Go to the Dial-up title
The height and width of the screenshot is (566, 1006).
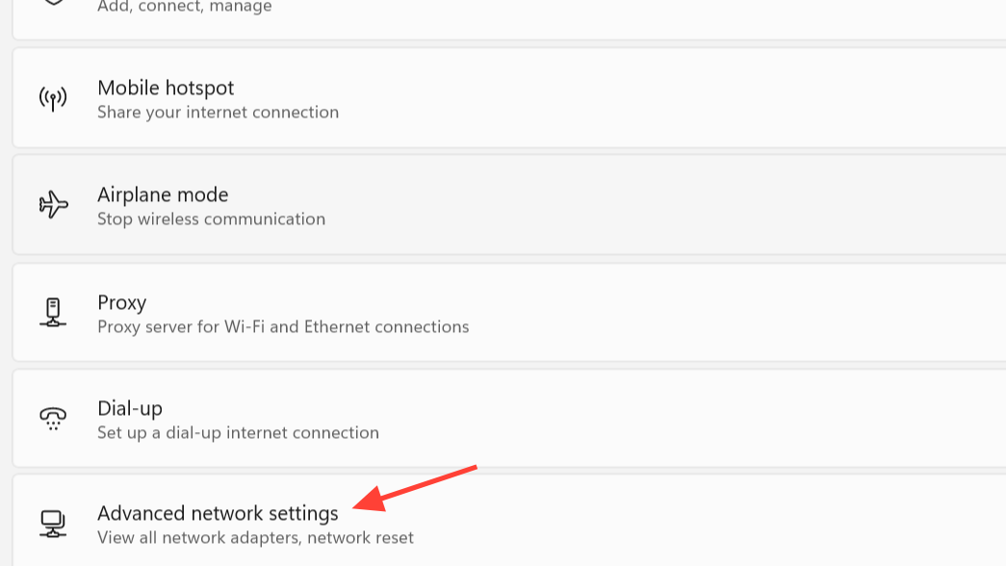[x=130, y=408]
